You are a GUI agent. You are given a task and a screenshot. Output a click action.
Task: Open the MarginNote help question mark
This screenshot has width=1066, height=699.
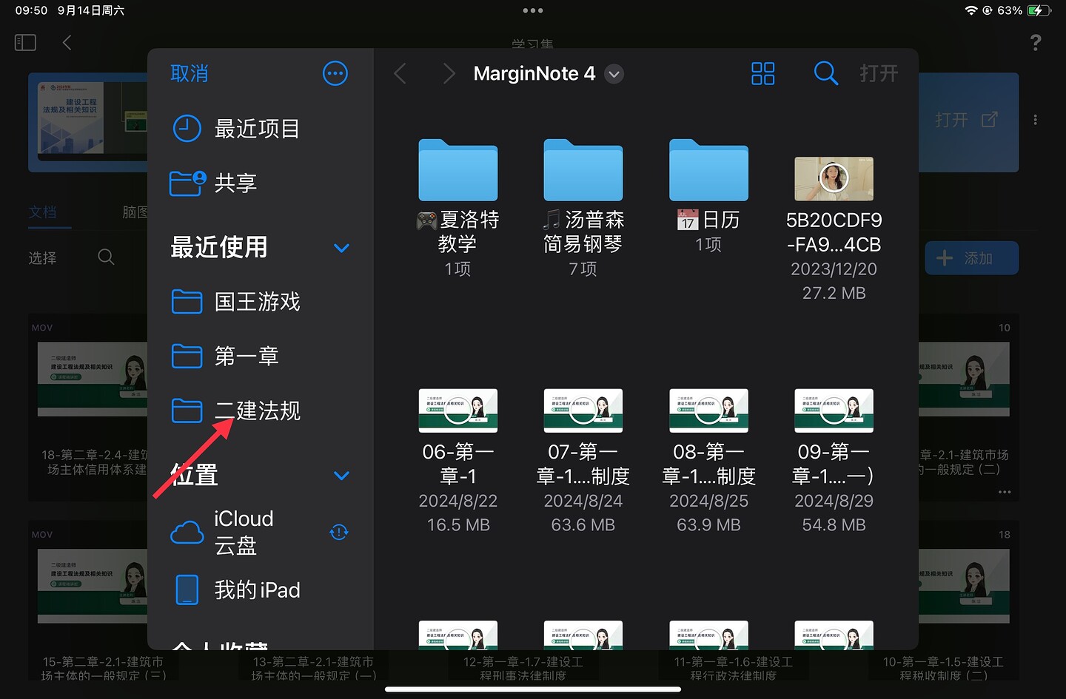(1036, 43)
